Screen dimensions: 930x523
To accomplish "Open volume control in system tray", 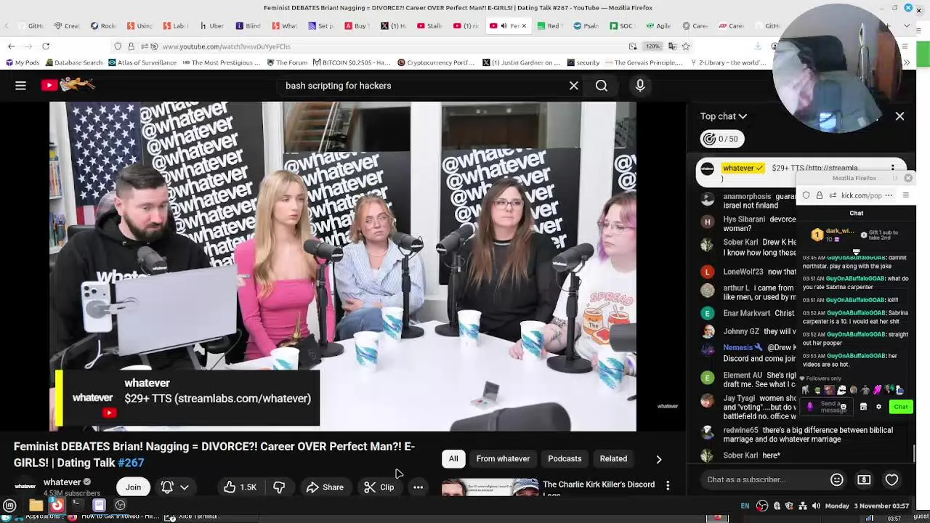I will tap(816, 506).
